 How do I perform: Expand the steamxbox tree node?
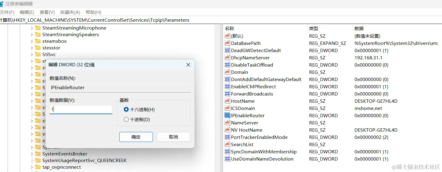[x=32, y=41]
